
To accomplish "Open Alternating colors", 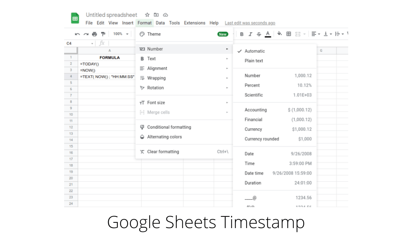I will 184,137.
